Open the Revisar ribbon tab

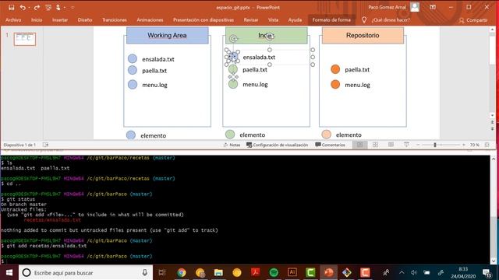[251, 19]
